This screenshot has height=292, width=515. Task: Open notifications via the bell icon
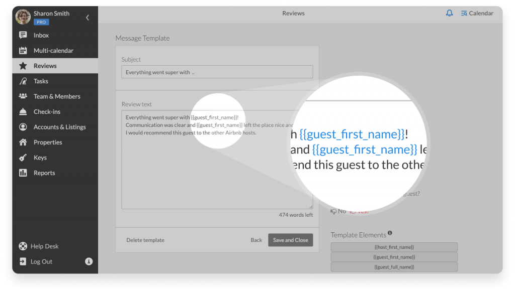[449, 13]
